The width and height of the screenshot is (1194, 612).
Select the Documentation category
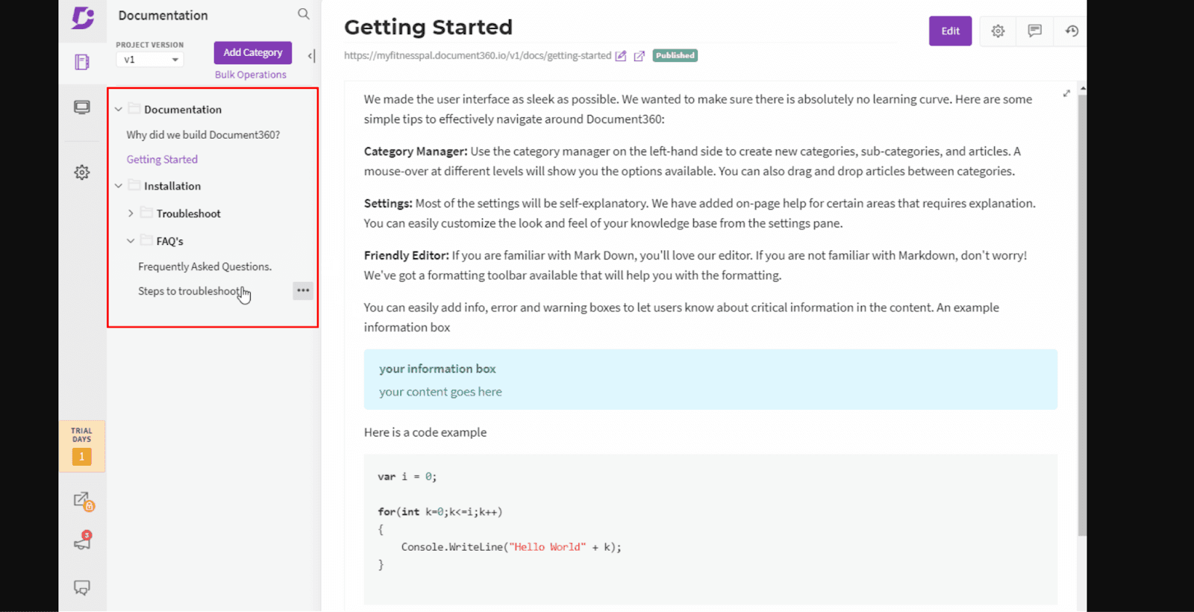[183, 110]
